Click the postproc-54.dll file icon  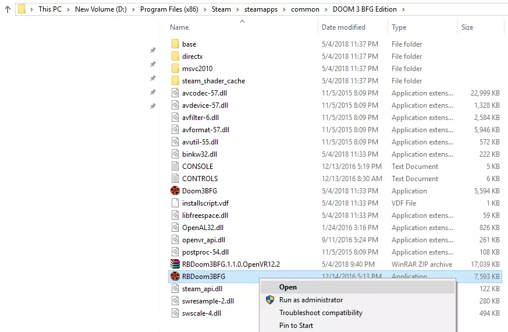point(175,252)
